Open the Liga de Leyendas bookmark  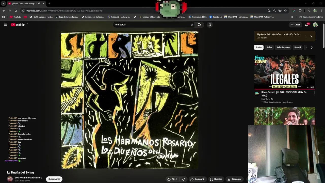point(67,17)
